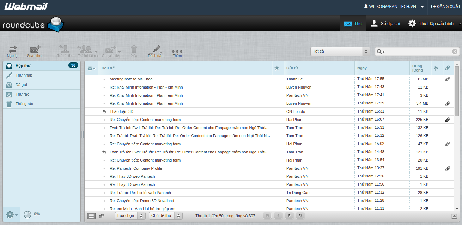Screen dimensions: 462x225
Task: Click the flag column header icon
Action: [436, 68]
